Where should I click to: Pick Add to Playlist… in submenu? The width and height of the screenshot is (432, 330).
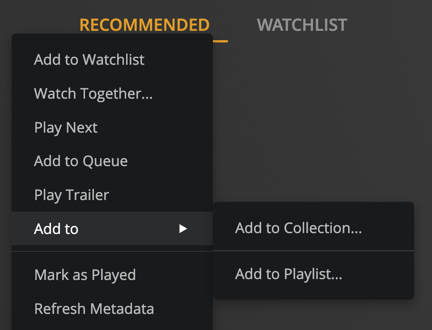pos(313,274)
